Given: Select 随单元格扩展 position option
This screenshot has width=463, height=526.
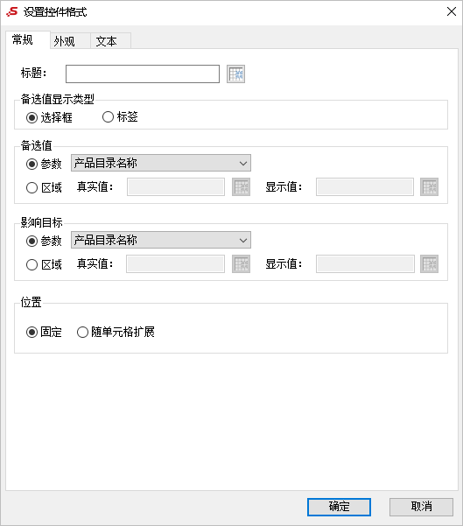Looking at the screenshot, I should tap(82, 333).
